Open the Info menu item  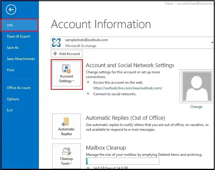(x=19, y=25)
